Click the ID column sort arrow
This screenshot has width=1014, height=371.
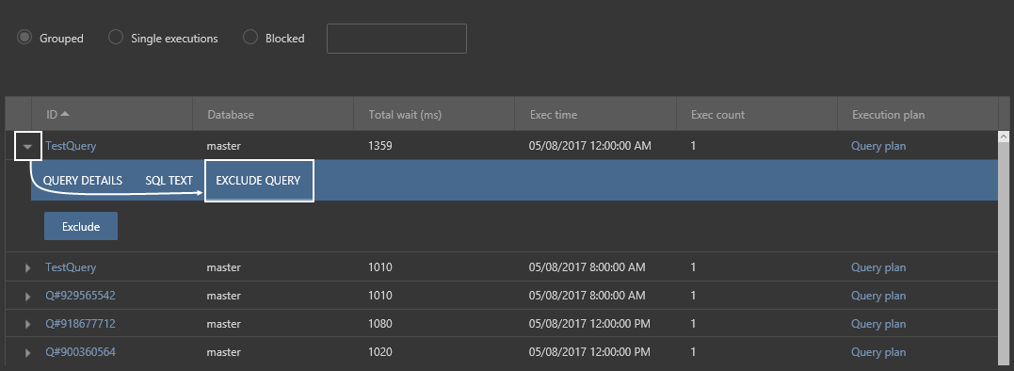point(65,114)
